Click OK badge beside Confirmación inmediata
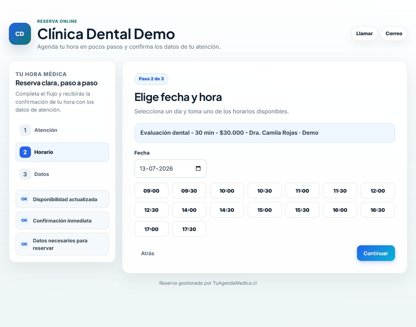Viewport: 416px width, 327px height. click(25, 220)
